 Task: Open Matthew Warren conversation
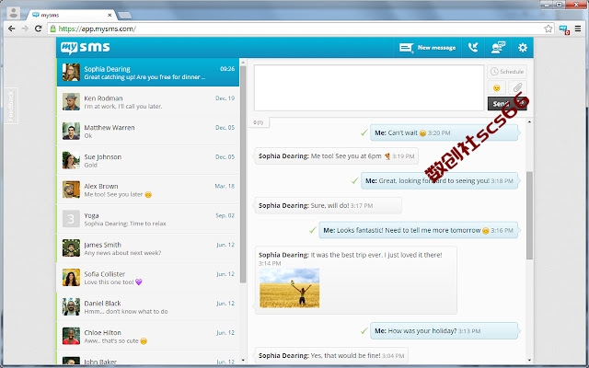click(148, 131)
